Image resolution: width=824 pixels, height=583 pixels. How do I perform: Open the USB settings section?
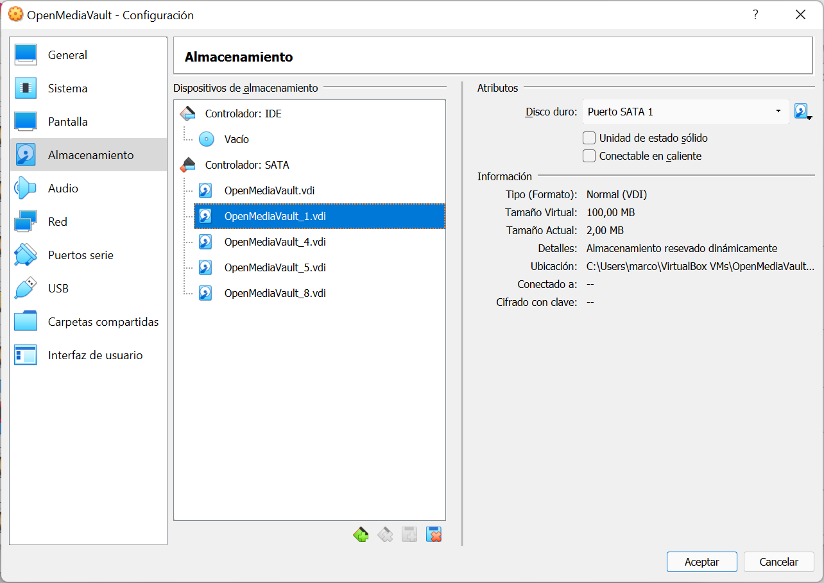click(58, 289)
